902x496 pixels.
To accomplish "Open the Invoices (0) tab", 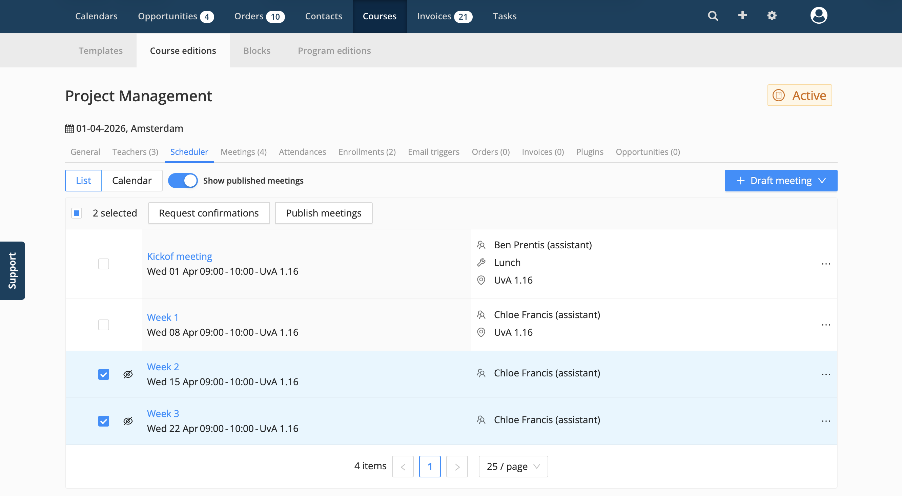I will click(543, 152).
